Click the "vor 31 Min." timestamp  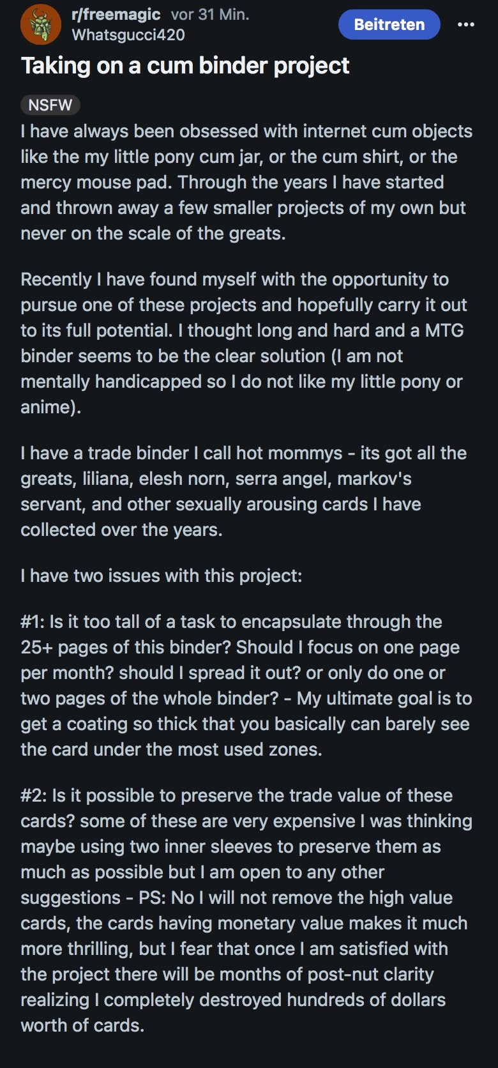pos(210,15)
